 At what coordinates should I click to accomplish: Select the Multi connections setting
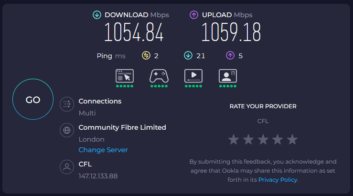pyautogui.click(x=87, y=113)
